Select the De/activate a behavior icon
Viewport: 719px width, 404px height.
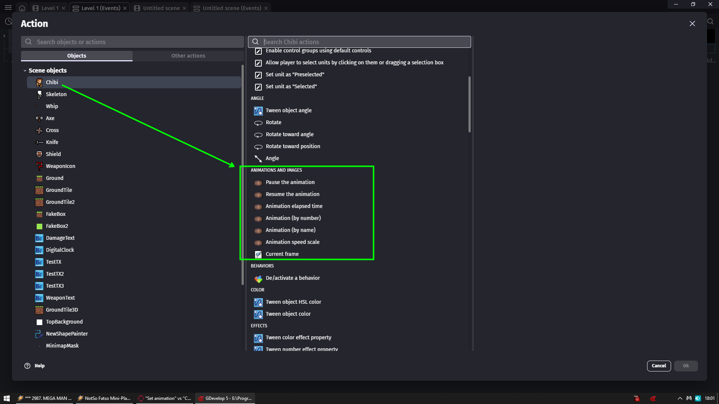click(x=258, y=279)
